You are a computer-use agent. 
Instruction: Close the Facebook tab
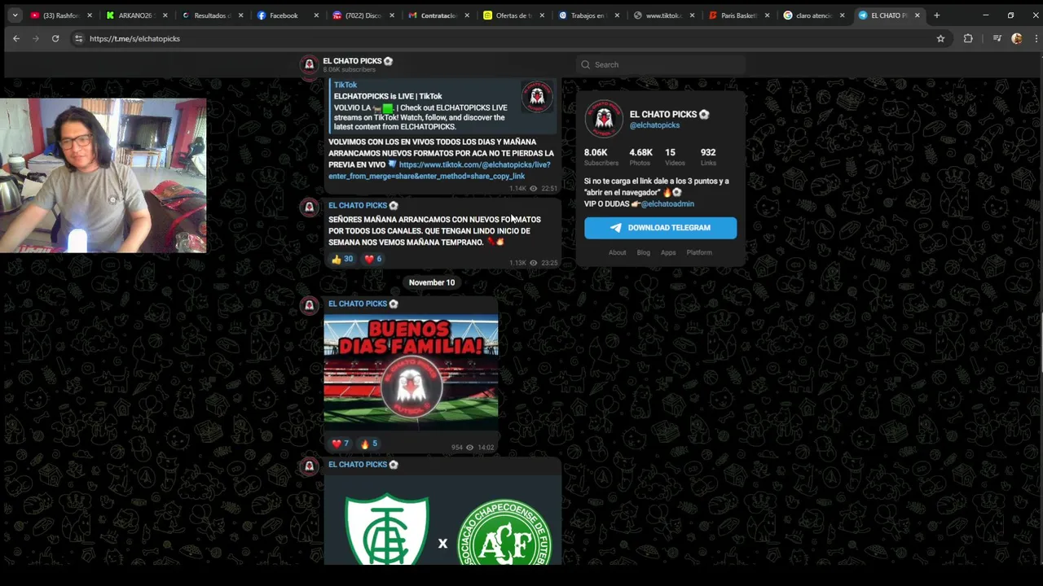coord(316,15)
